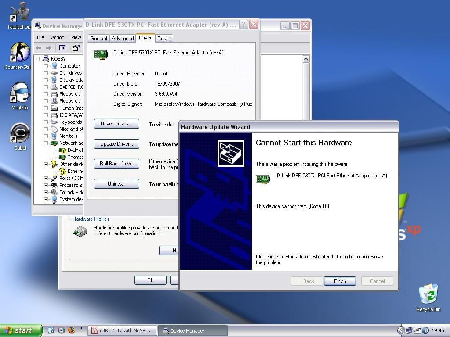Open Firefox from the Quick Launch bar

[x=71, y=330]
